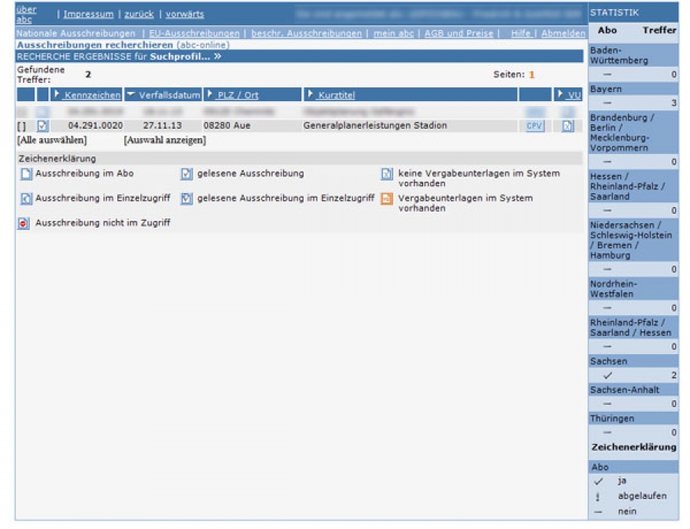Click Treffer column header in statistics

point(659,31)
